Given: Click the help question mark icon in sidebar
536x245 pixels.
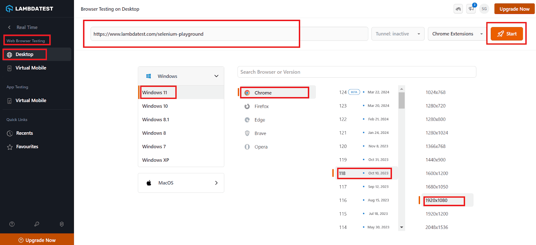Looking at the screenshot, I should point(12,224).
